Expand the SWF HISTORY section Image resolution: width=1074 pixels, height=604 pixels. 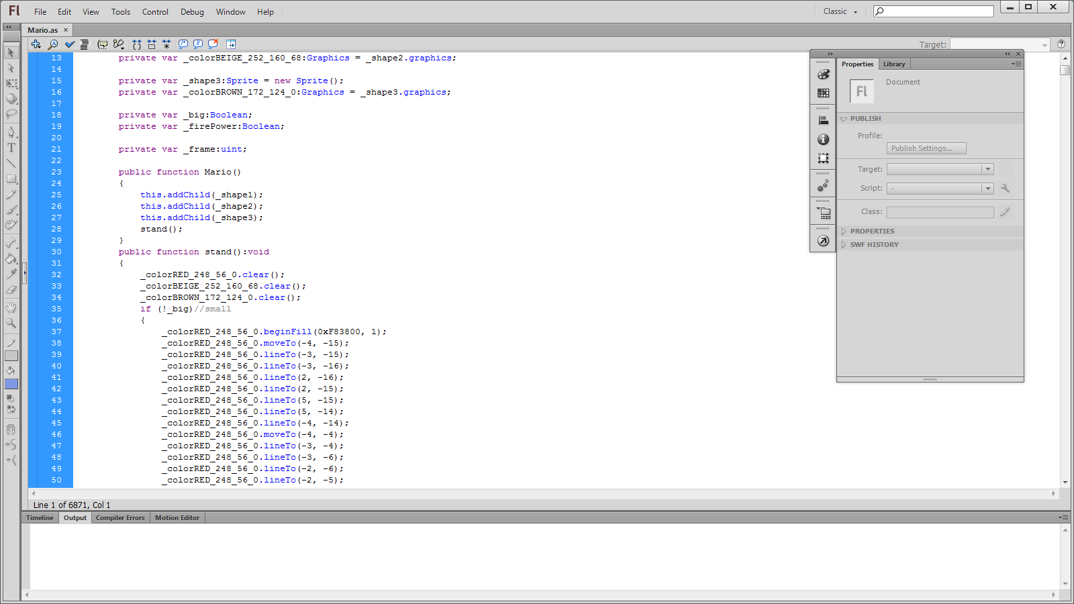click(844, 244)
